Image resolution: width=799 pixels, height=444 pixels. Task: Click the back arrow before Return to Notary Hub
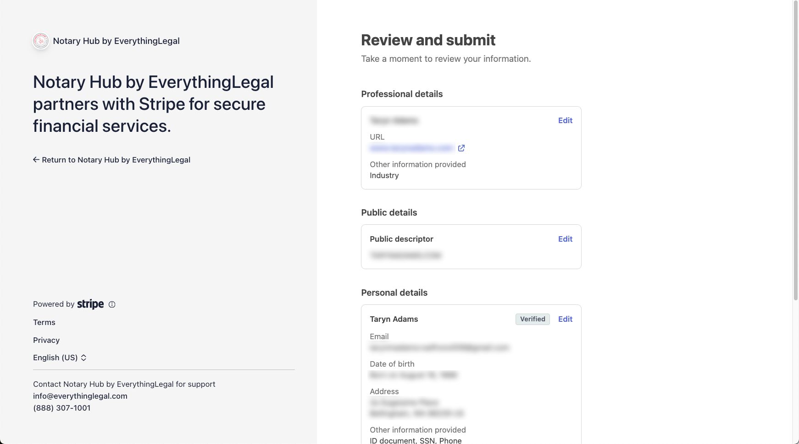tap(36, 160)
